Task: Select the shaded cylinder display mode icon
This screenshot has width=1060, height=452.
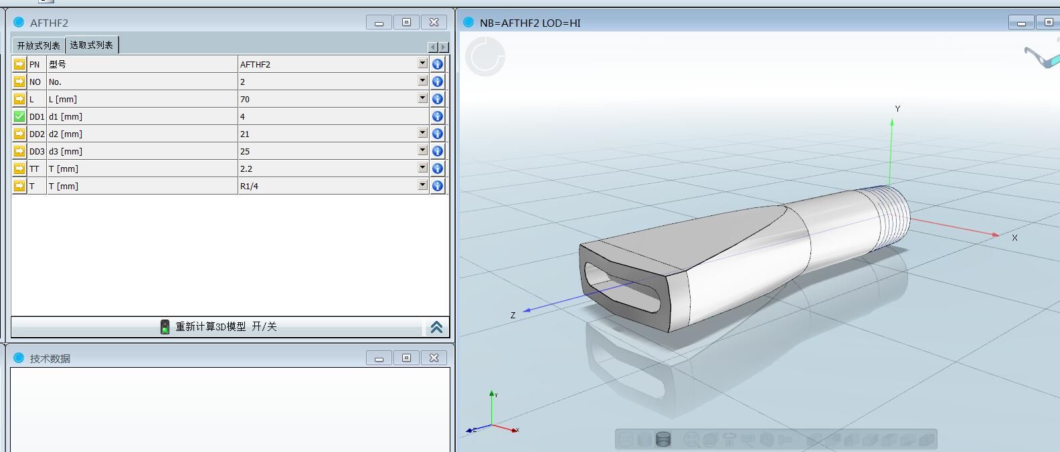Action: 663,439
